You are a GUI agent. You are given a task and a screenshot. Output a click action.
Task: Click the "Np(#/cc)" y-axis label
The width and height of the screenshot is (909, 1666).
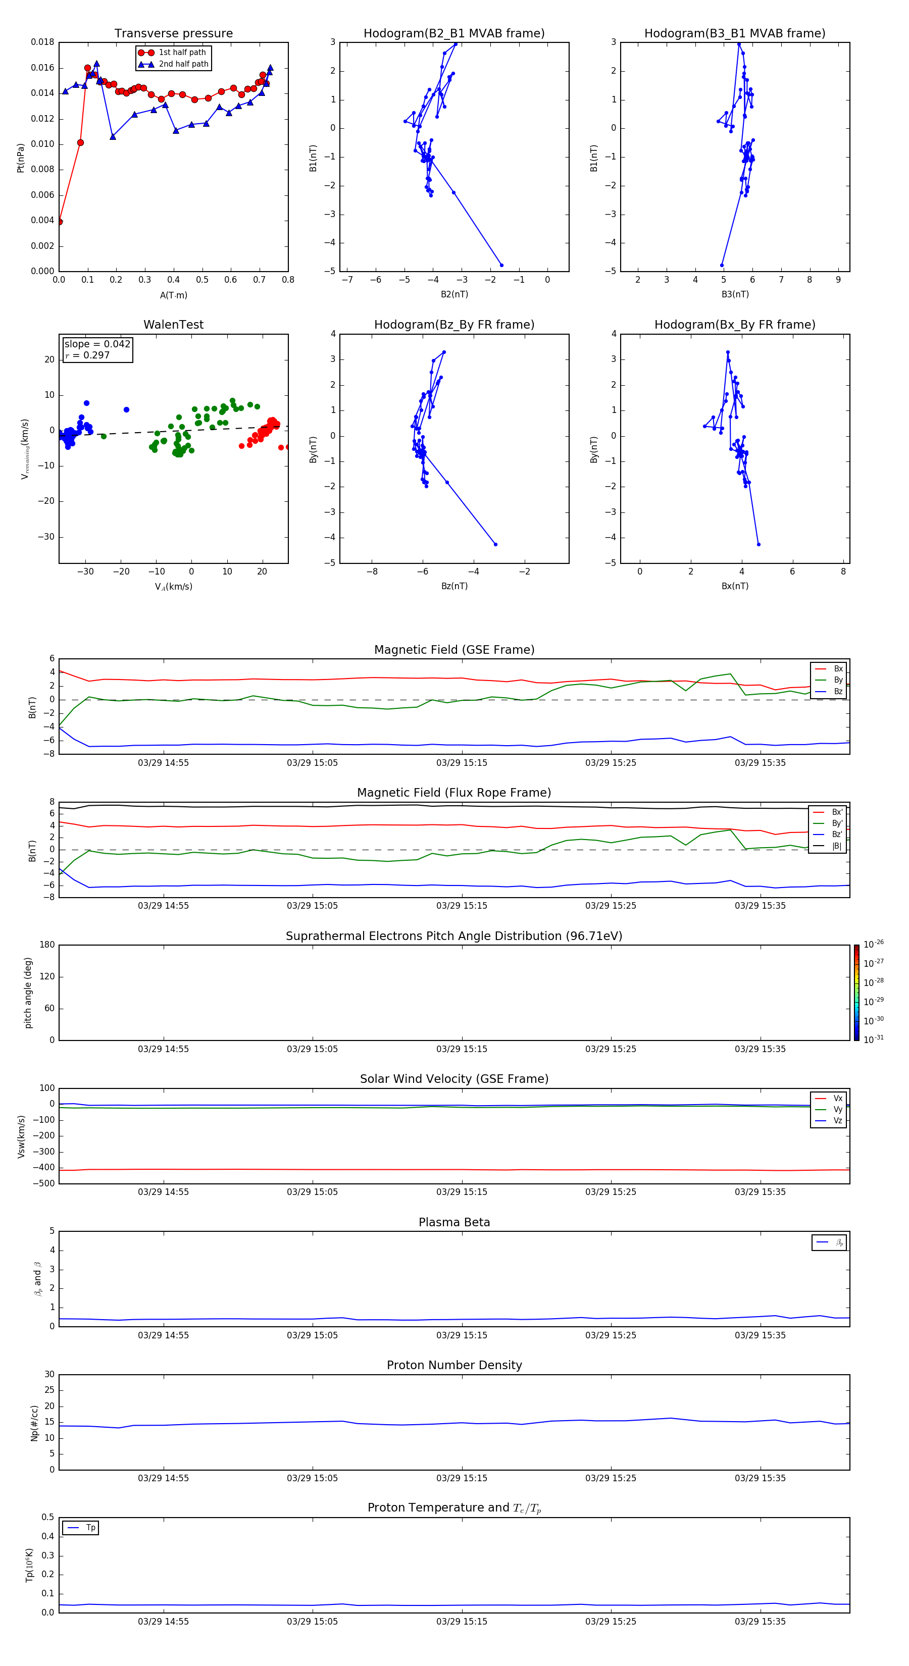tap(35, 1422)
